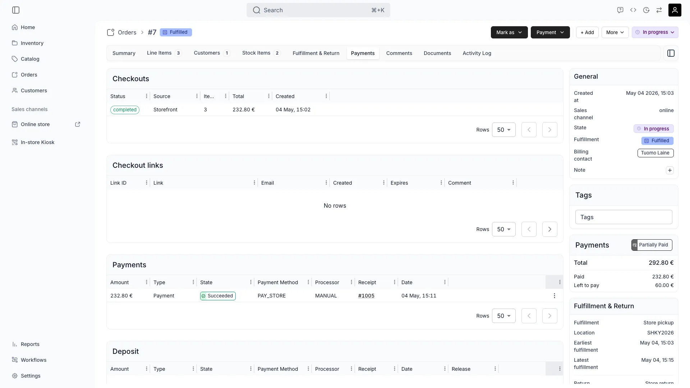690x388 pixels.
Task: Open Payments table column settings menu
Action: 560,282
